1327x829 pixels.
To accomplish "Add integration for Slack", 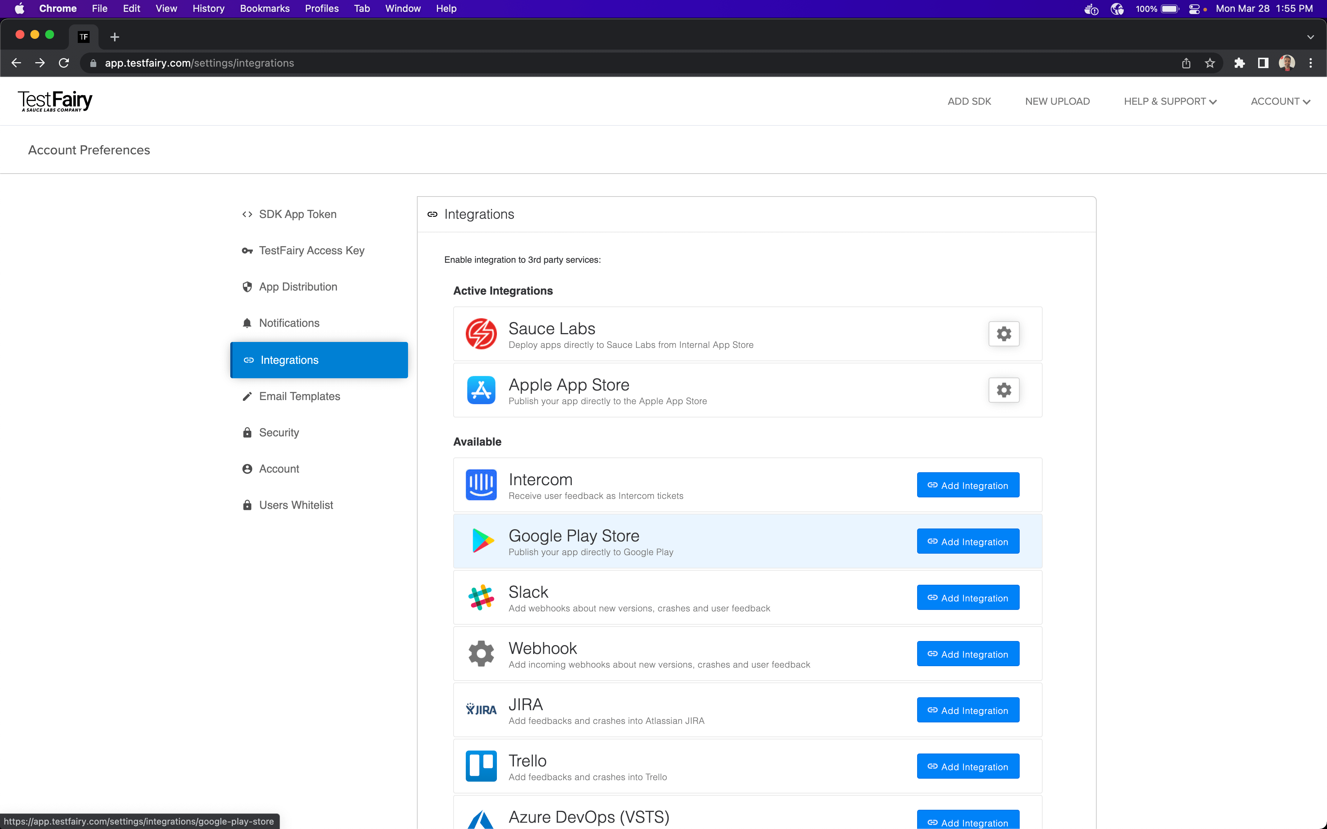I will tap(968, 598).
